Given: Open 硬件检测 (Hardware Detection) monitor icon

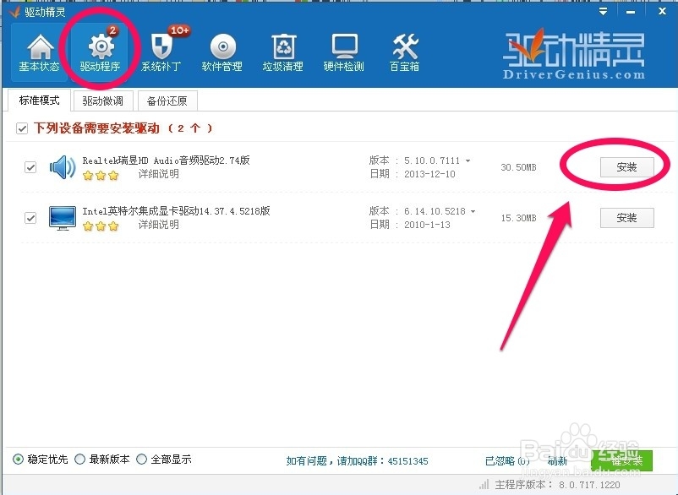Looking at the screenshot, I should coord(343,52).
